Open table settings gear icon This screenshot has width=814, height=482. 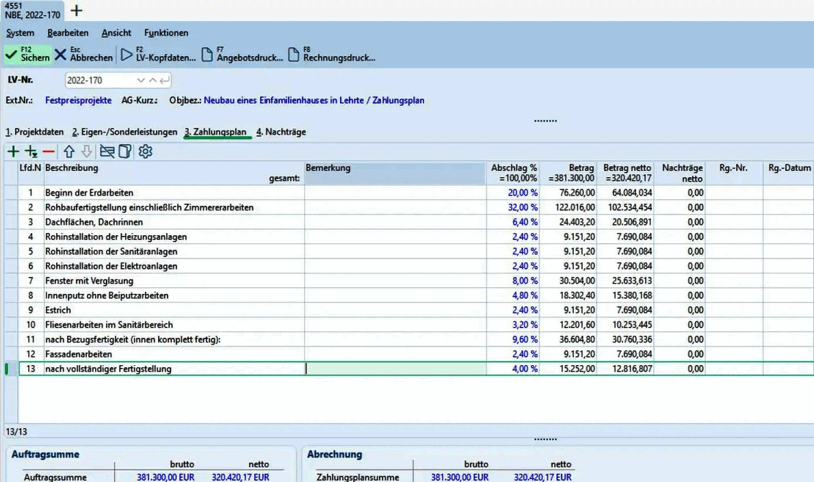tap(145, 152)
